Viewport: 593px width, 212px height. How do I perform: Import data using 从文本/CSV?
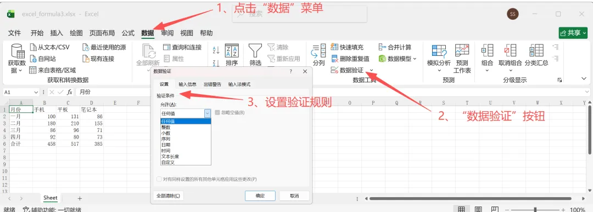(49, 47)
